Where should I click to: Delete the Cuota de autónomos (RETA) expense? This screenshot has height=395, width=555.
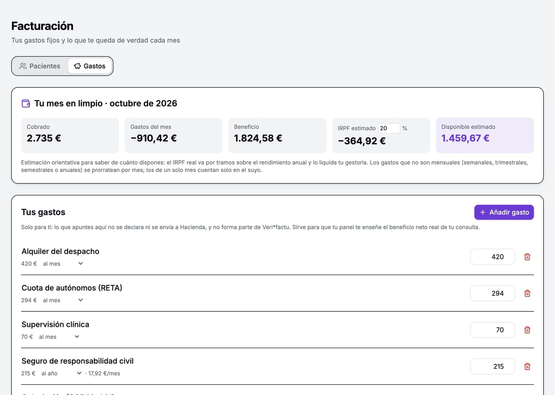(527, 293)
